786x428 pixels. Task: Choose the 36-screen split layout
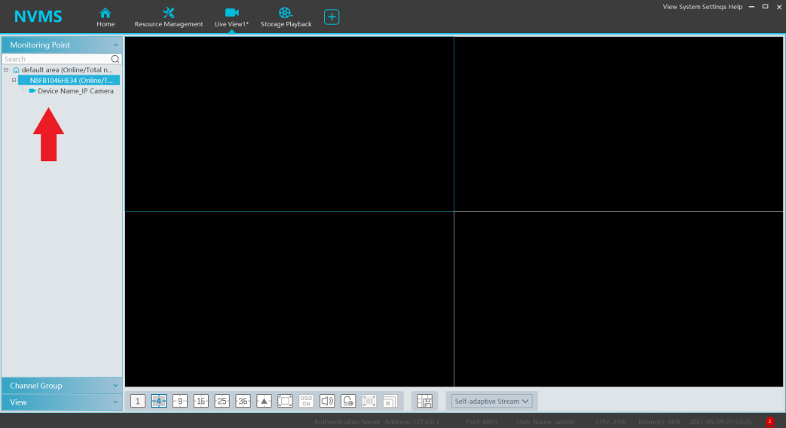pyautogui.click(x=243, y=401)
